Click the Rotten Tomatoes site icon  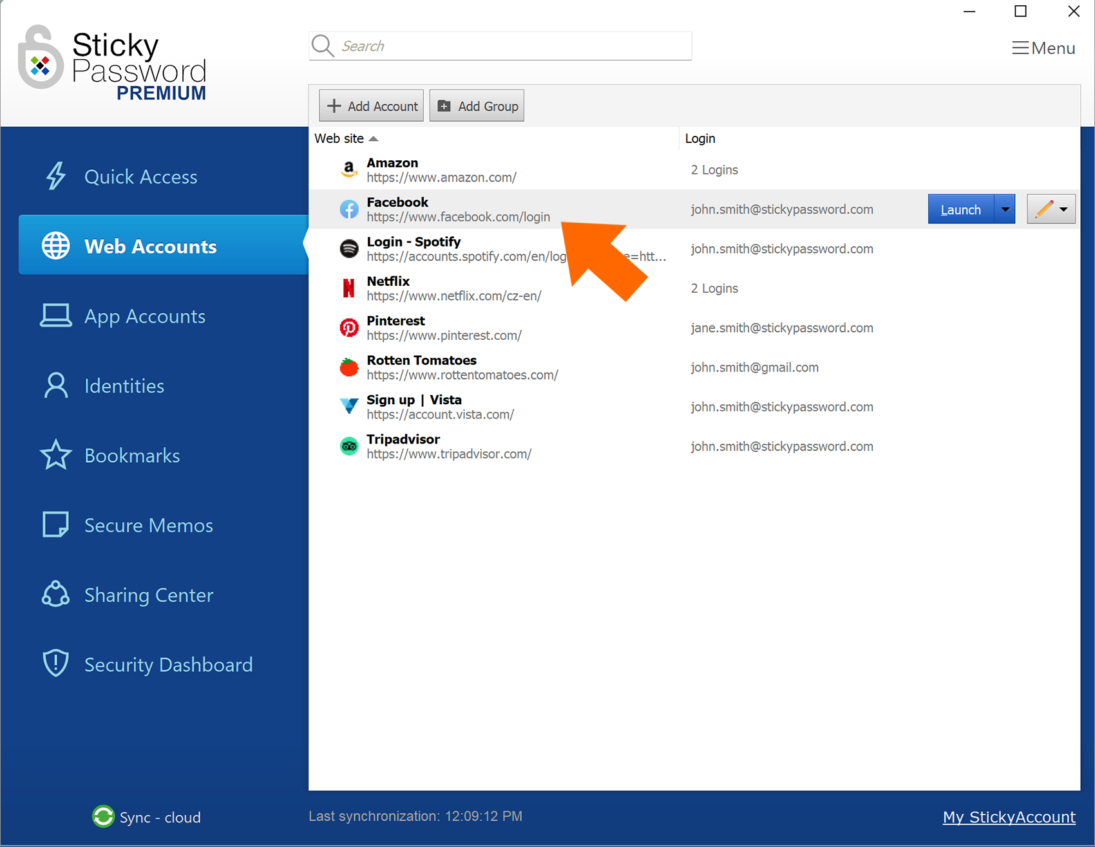point(349,367)
